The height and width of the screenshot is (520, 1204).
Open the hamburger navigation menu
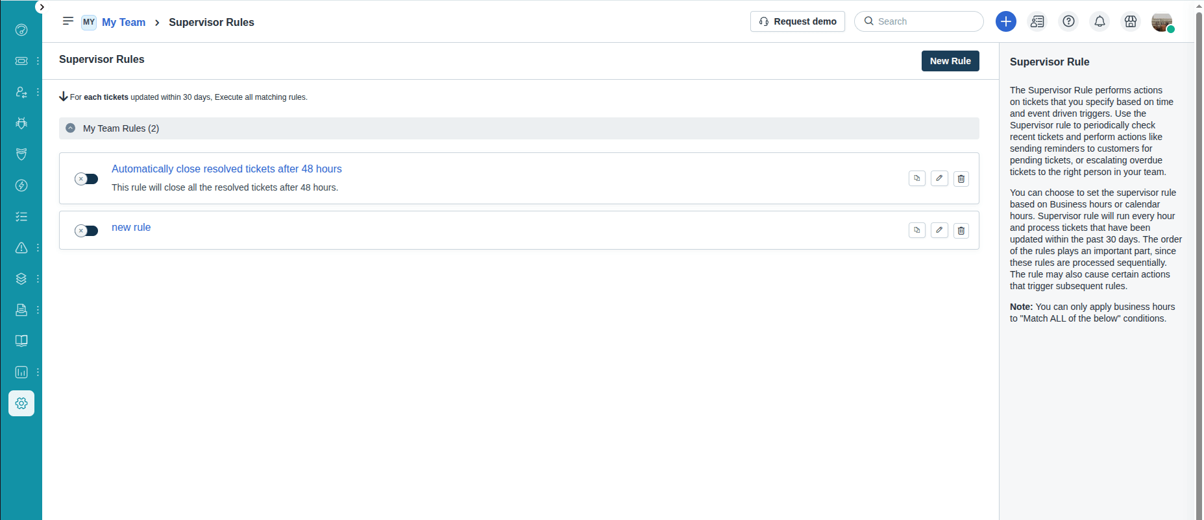point(68,21)
